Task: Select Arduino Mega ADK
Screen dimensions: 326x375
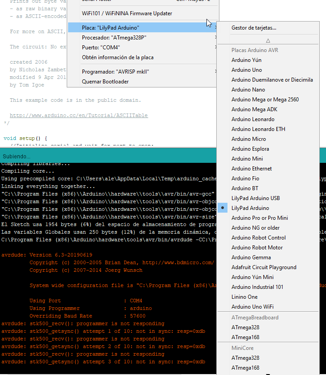Action: tap(268, 109)
